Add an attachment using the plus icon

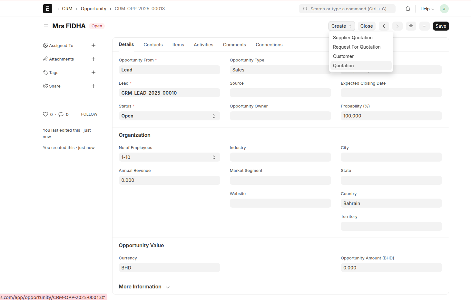[93, 59]
